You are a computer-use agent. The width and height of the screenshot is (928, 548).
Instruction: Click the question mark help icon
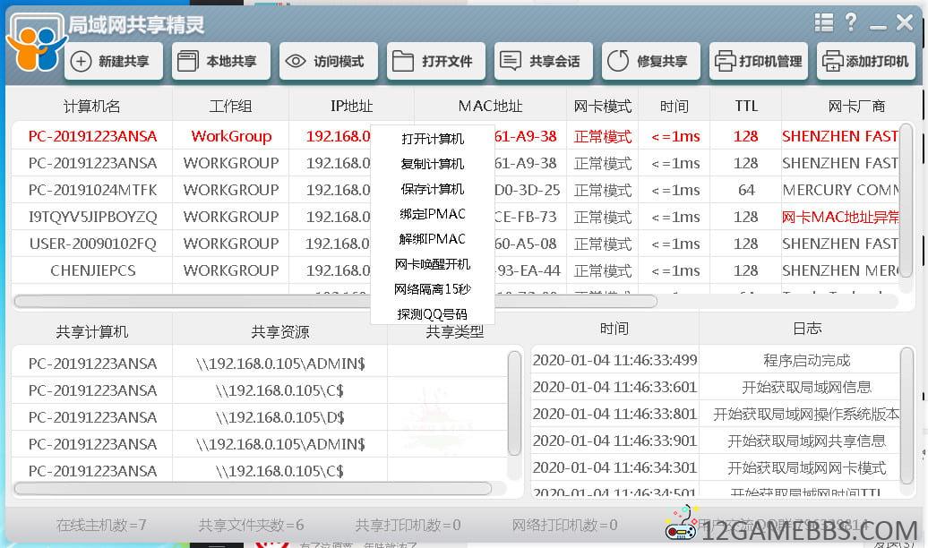pyautogui.click(x=851, y=22)
